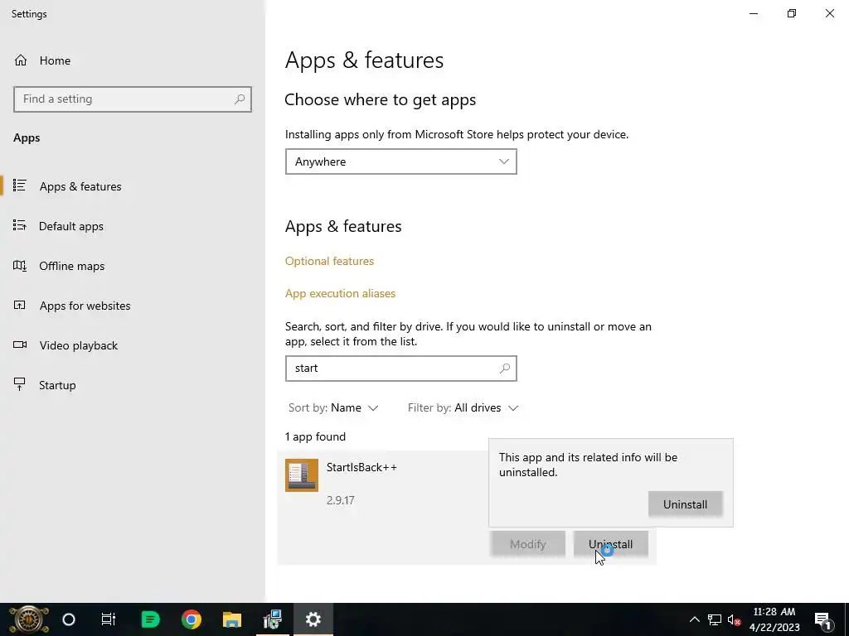Open the Home settings page
This screenshot has width=849, height=636.
point(55,60)
